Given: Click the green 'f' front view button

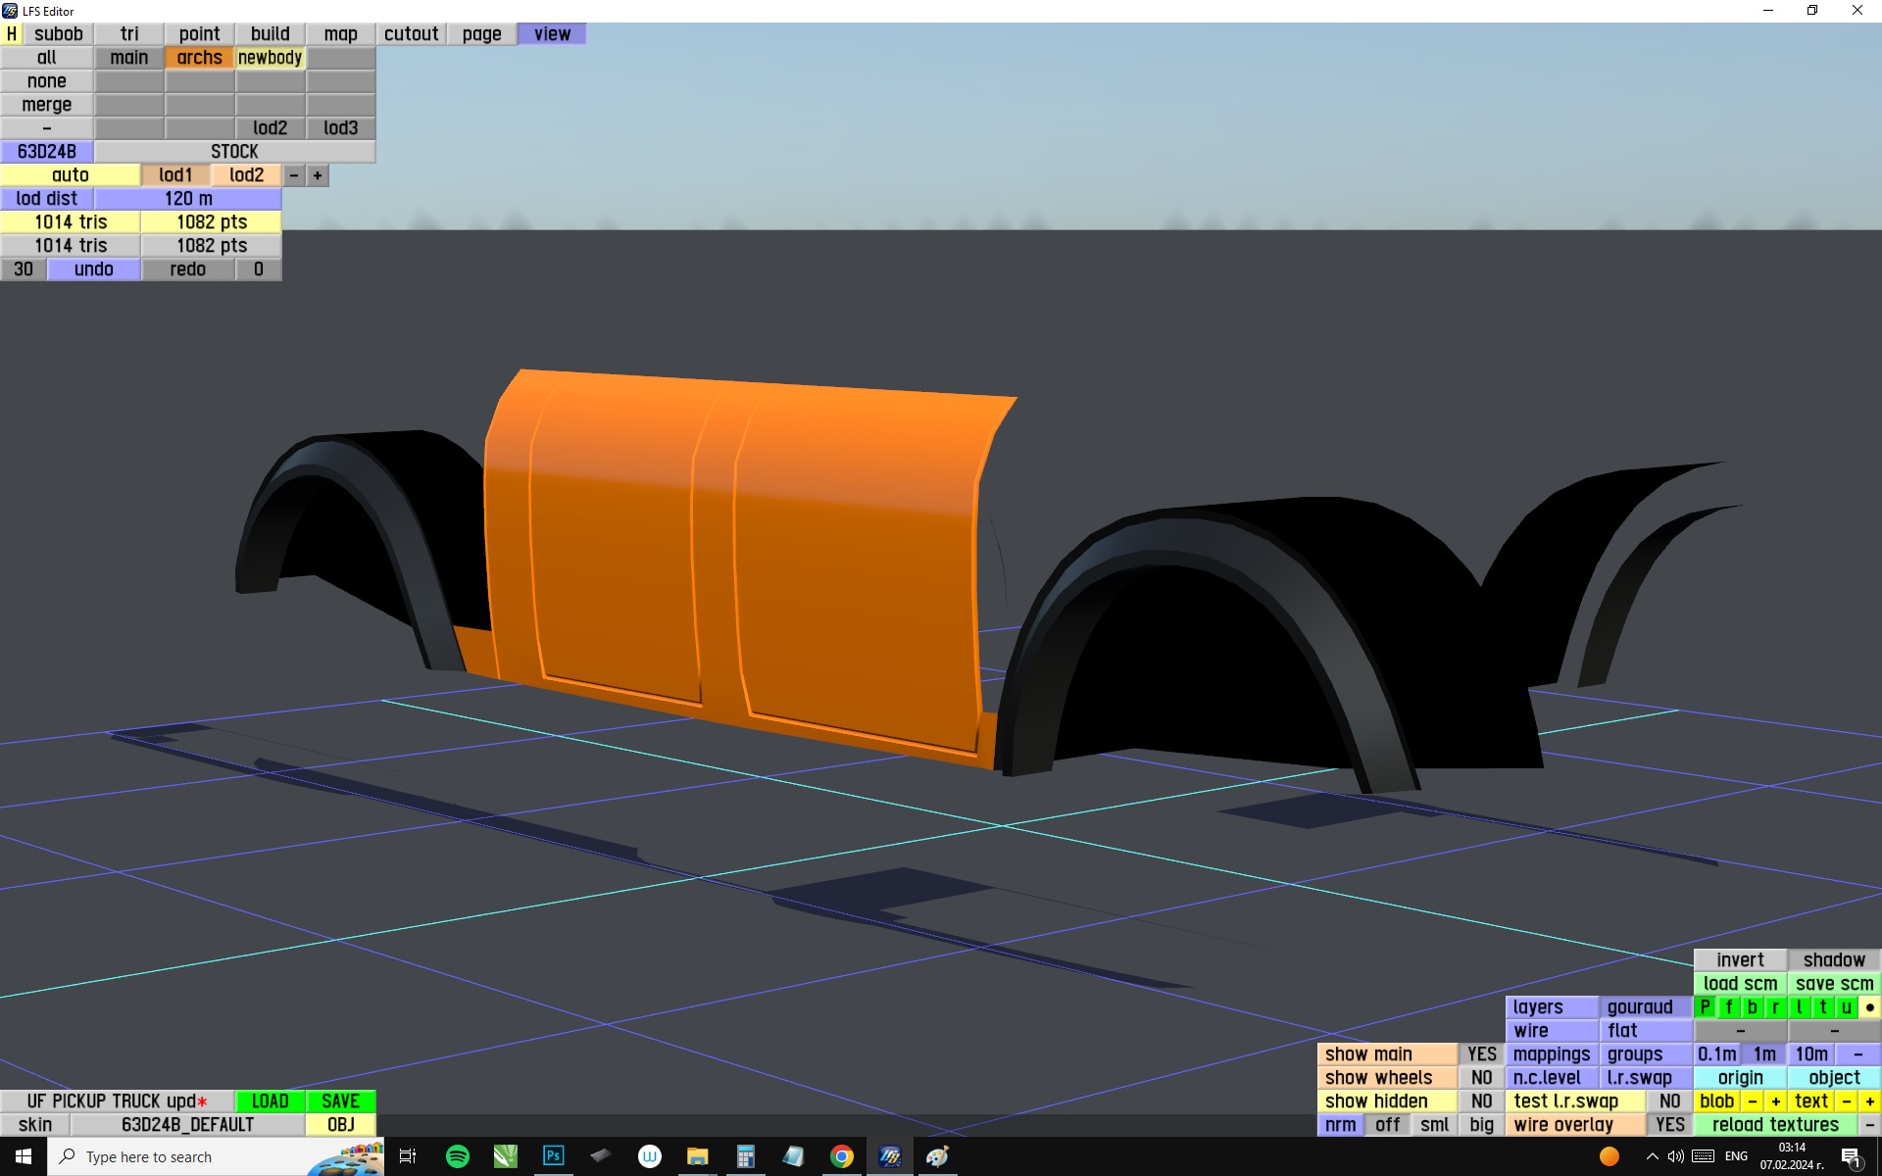Looking at the screenshot, I should (x=1728, y=1006).
